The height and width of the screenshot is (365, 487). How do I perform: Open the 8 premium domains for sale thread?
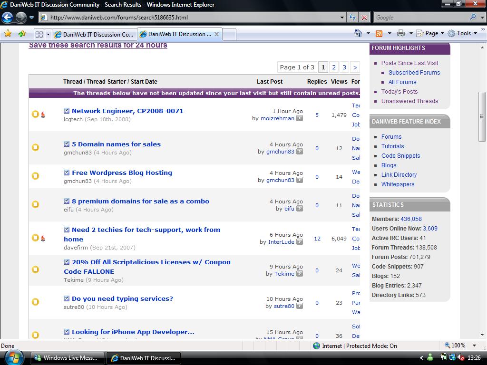[140, 201]
